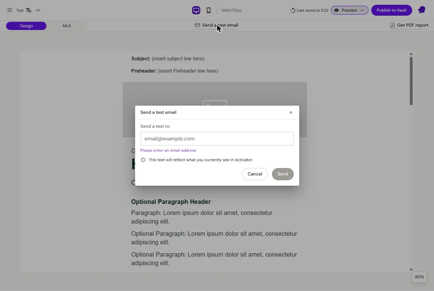Expand the Preview dropdown chevron
The image size is (434, 291).
click(x=362, y=10)
